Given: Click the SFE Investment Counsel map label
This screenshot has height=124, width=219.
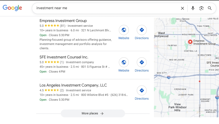Looking at the screenshot, I should [x=213, y=64].
